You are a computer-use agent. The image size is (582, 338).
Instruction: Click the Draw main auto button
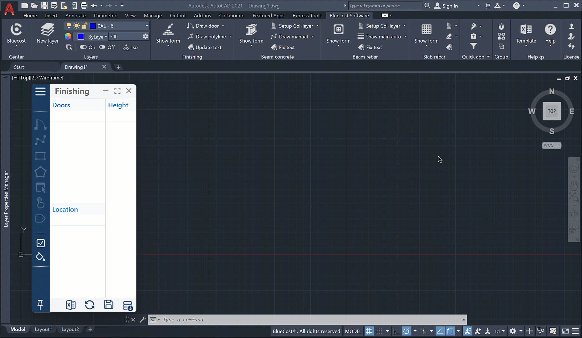tap(379, 37)
